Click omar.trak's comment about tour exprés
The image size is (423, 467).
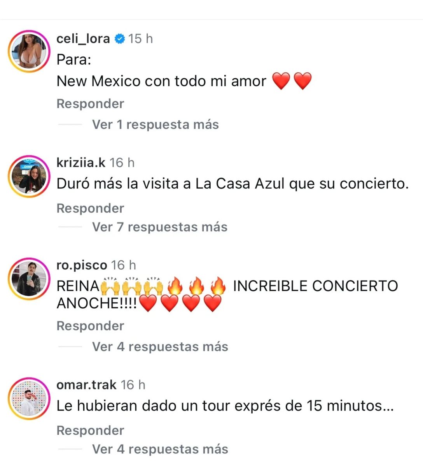point(225,406)
